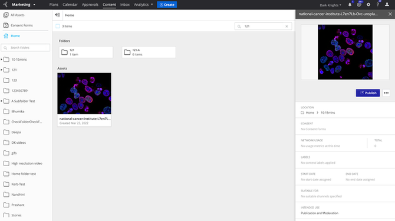395x221 pixels.
Task: Click the blue Create button
Action: click(167, 5)
